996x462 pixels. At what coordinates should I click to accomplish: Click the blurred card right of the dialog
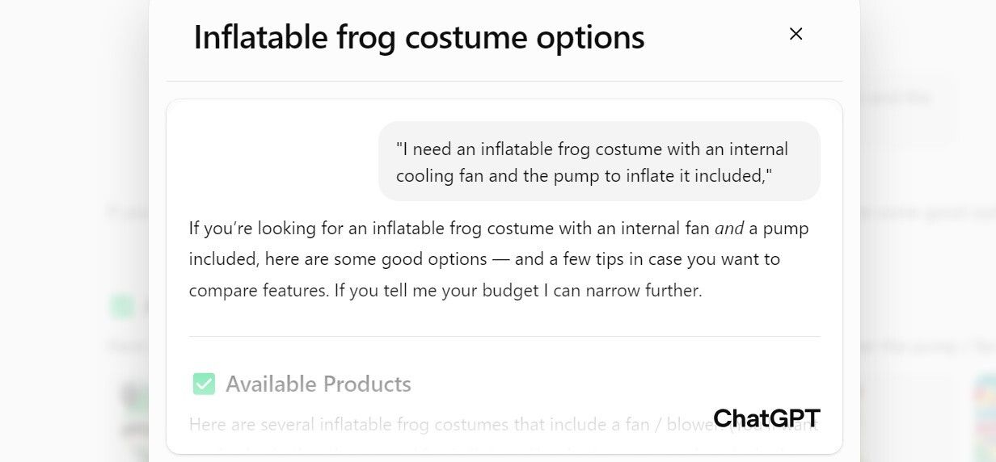pos(905,105)
